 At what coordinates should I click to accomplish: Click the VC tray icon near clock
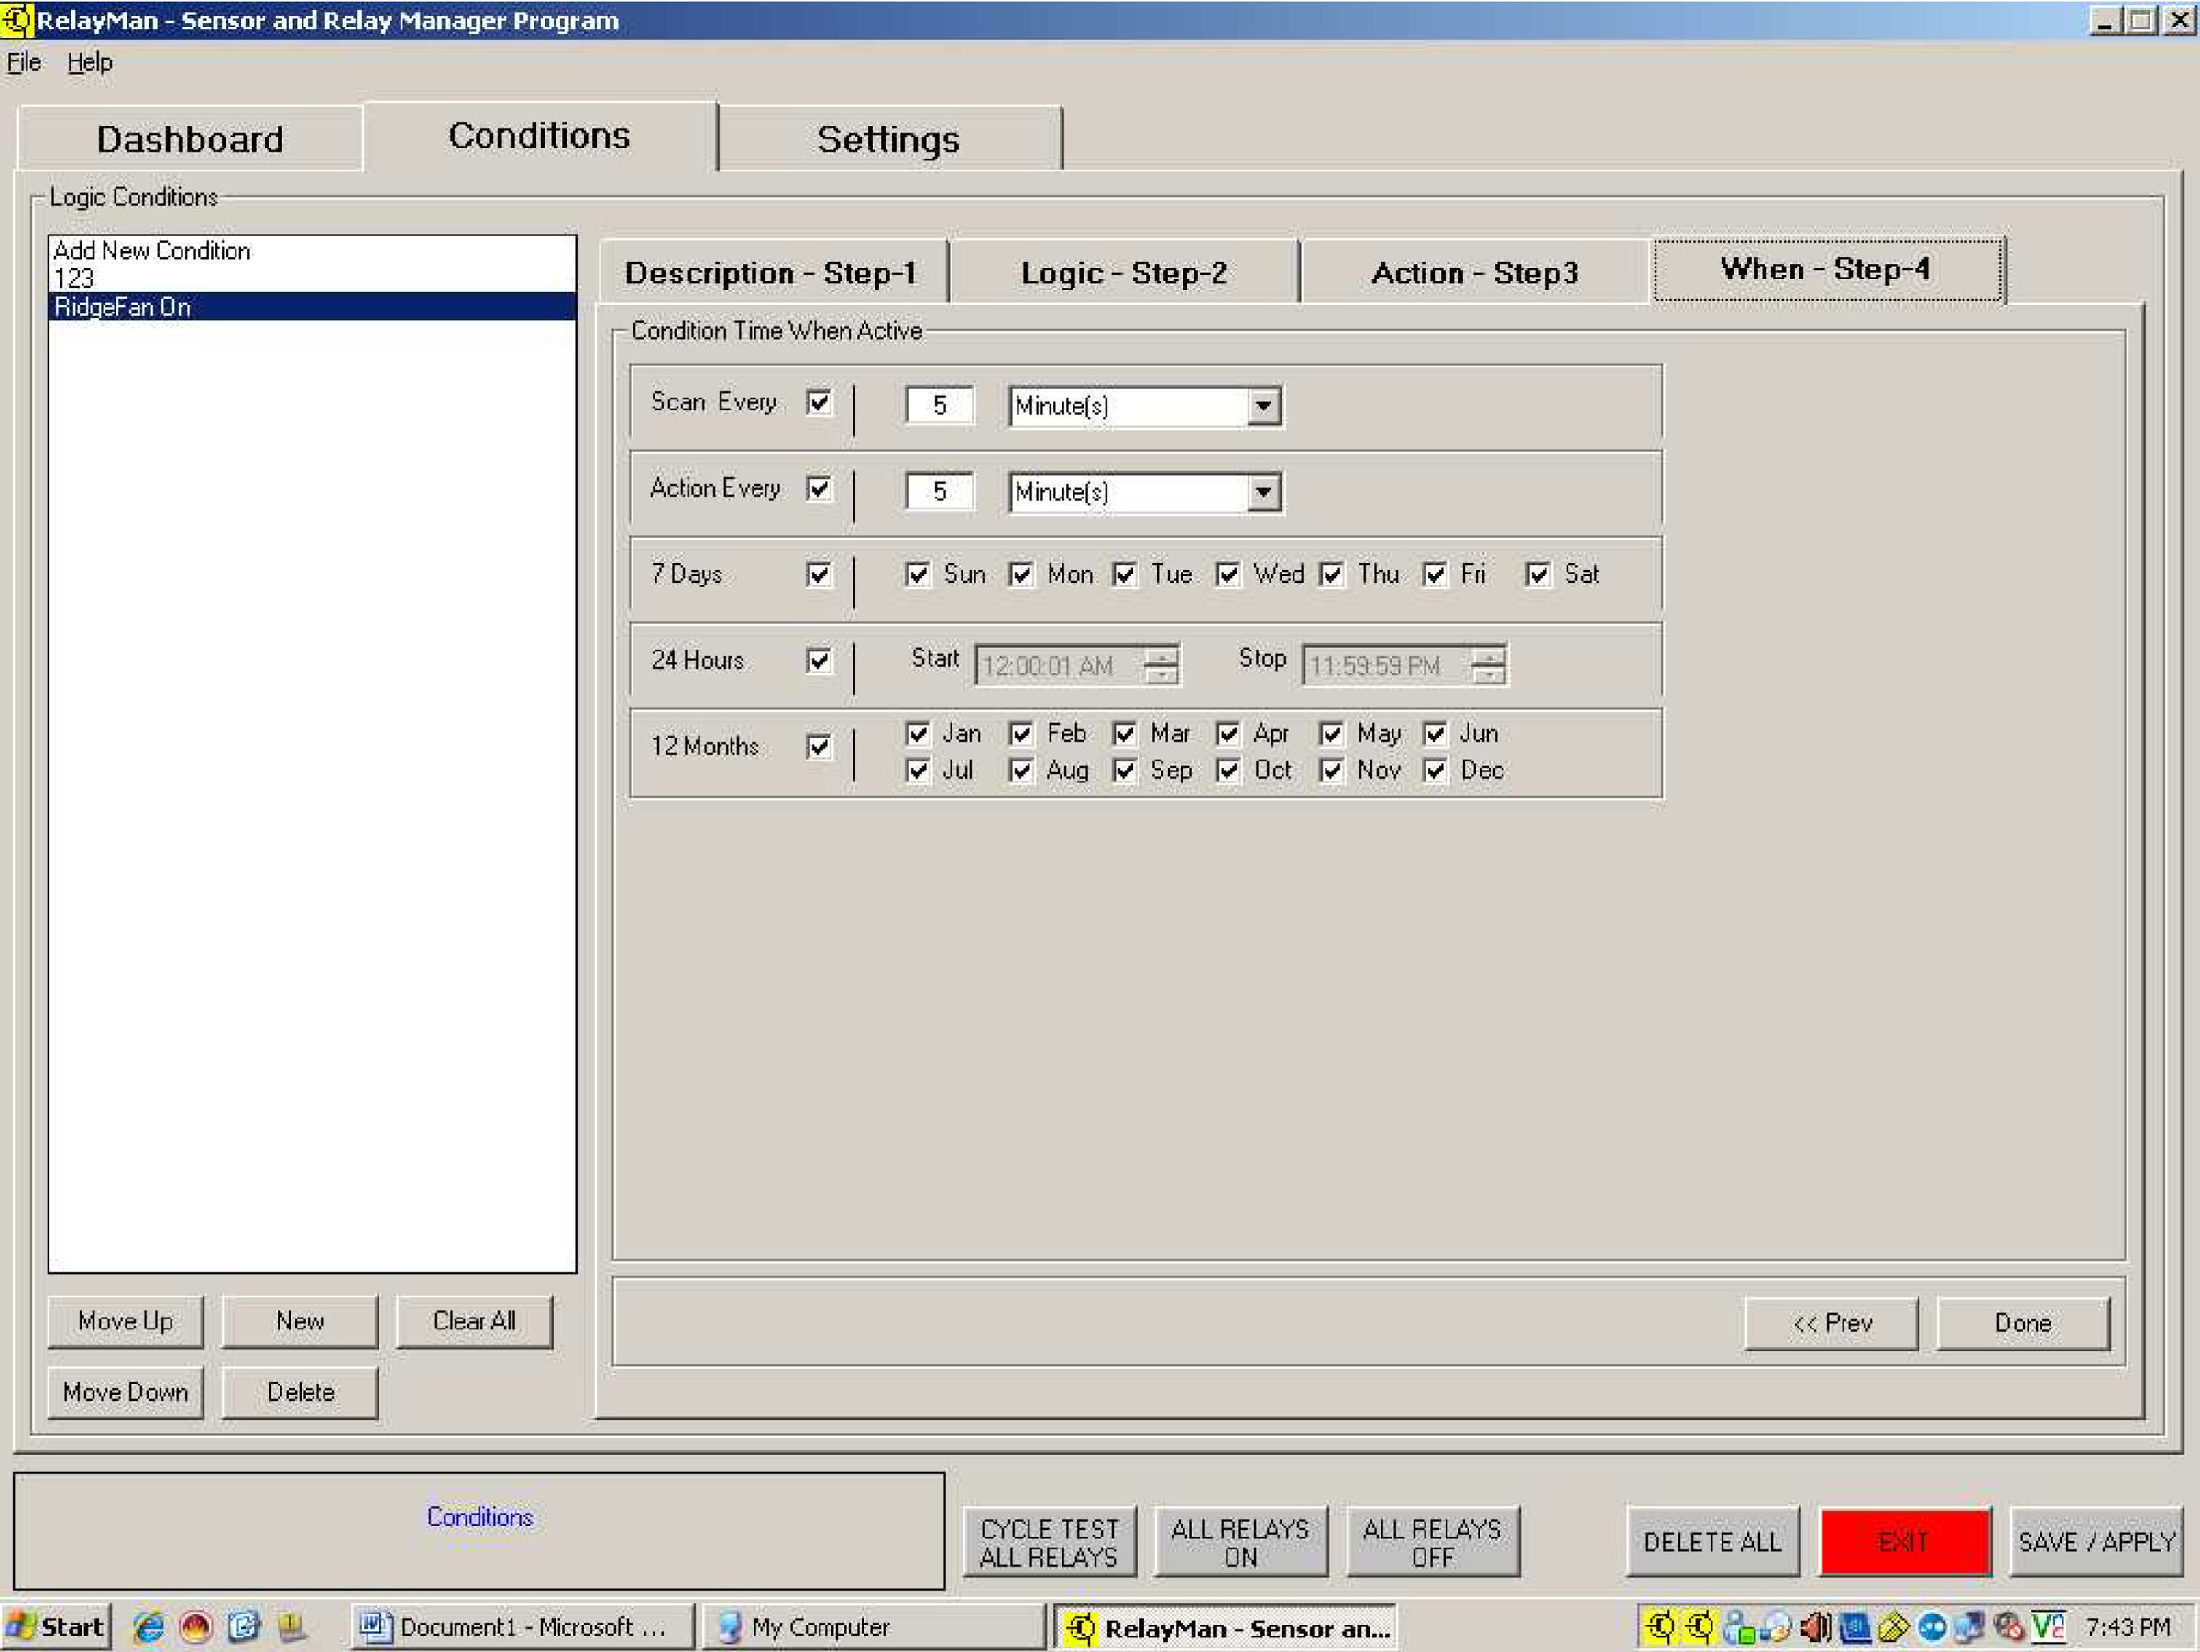click(x=2048, y=1626)
